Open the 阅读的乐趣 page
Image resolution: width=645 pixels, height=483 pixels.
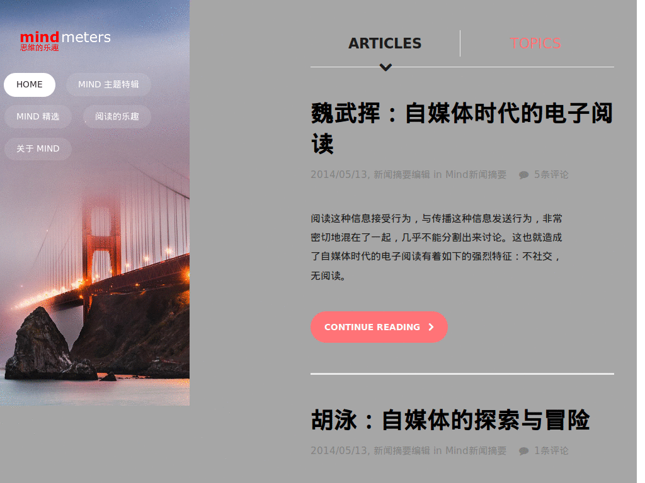point(117,116)
